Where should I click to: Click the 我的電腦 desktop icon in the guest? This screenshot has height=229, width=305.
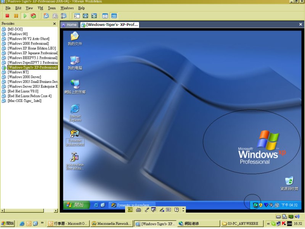point(75,63)
